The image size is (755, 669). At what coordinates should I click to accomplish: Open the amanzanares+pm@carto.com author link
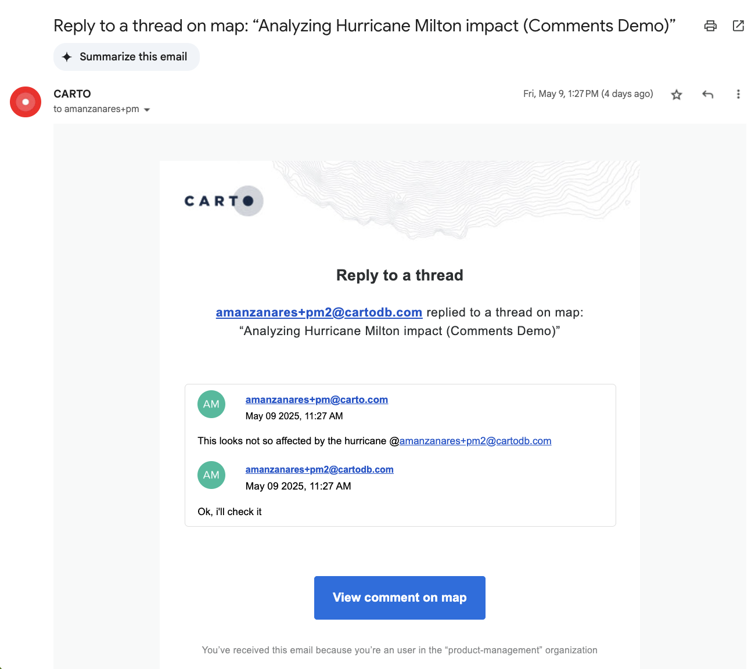click(x=317, y=400)
